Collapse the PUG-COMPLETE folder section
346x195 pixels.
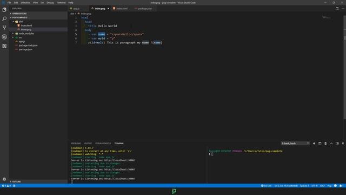point(19,17)
